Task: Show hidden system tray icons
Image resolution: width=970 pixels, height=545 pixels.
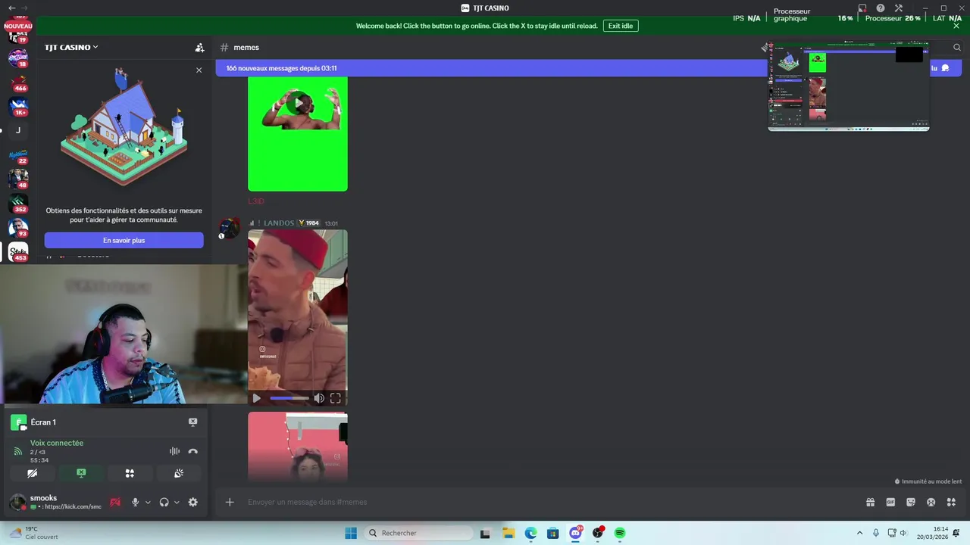Action: coord(859,533)
